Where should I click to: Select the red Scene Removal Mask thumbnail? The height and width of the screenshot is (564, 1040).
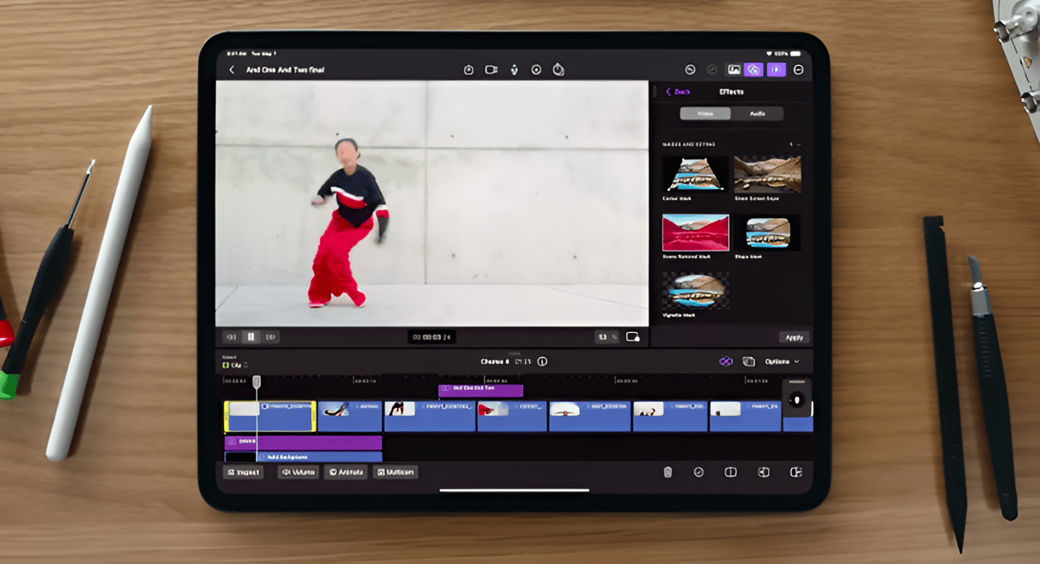coord(696,232)
